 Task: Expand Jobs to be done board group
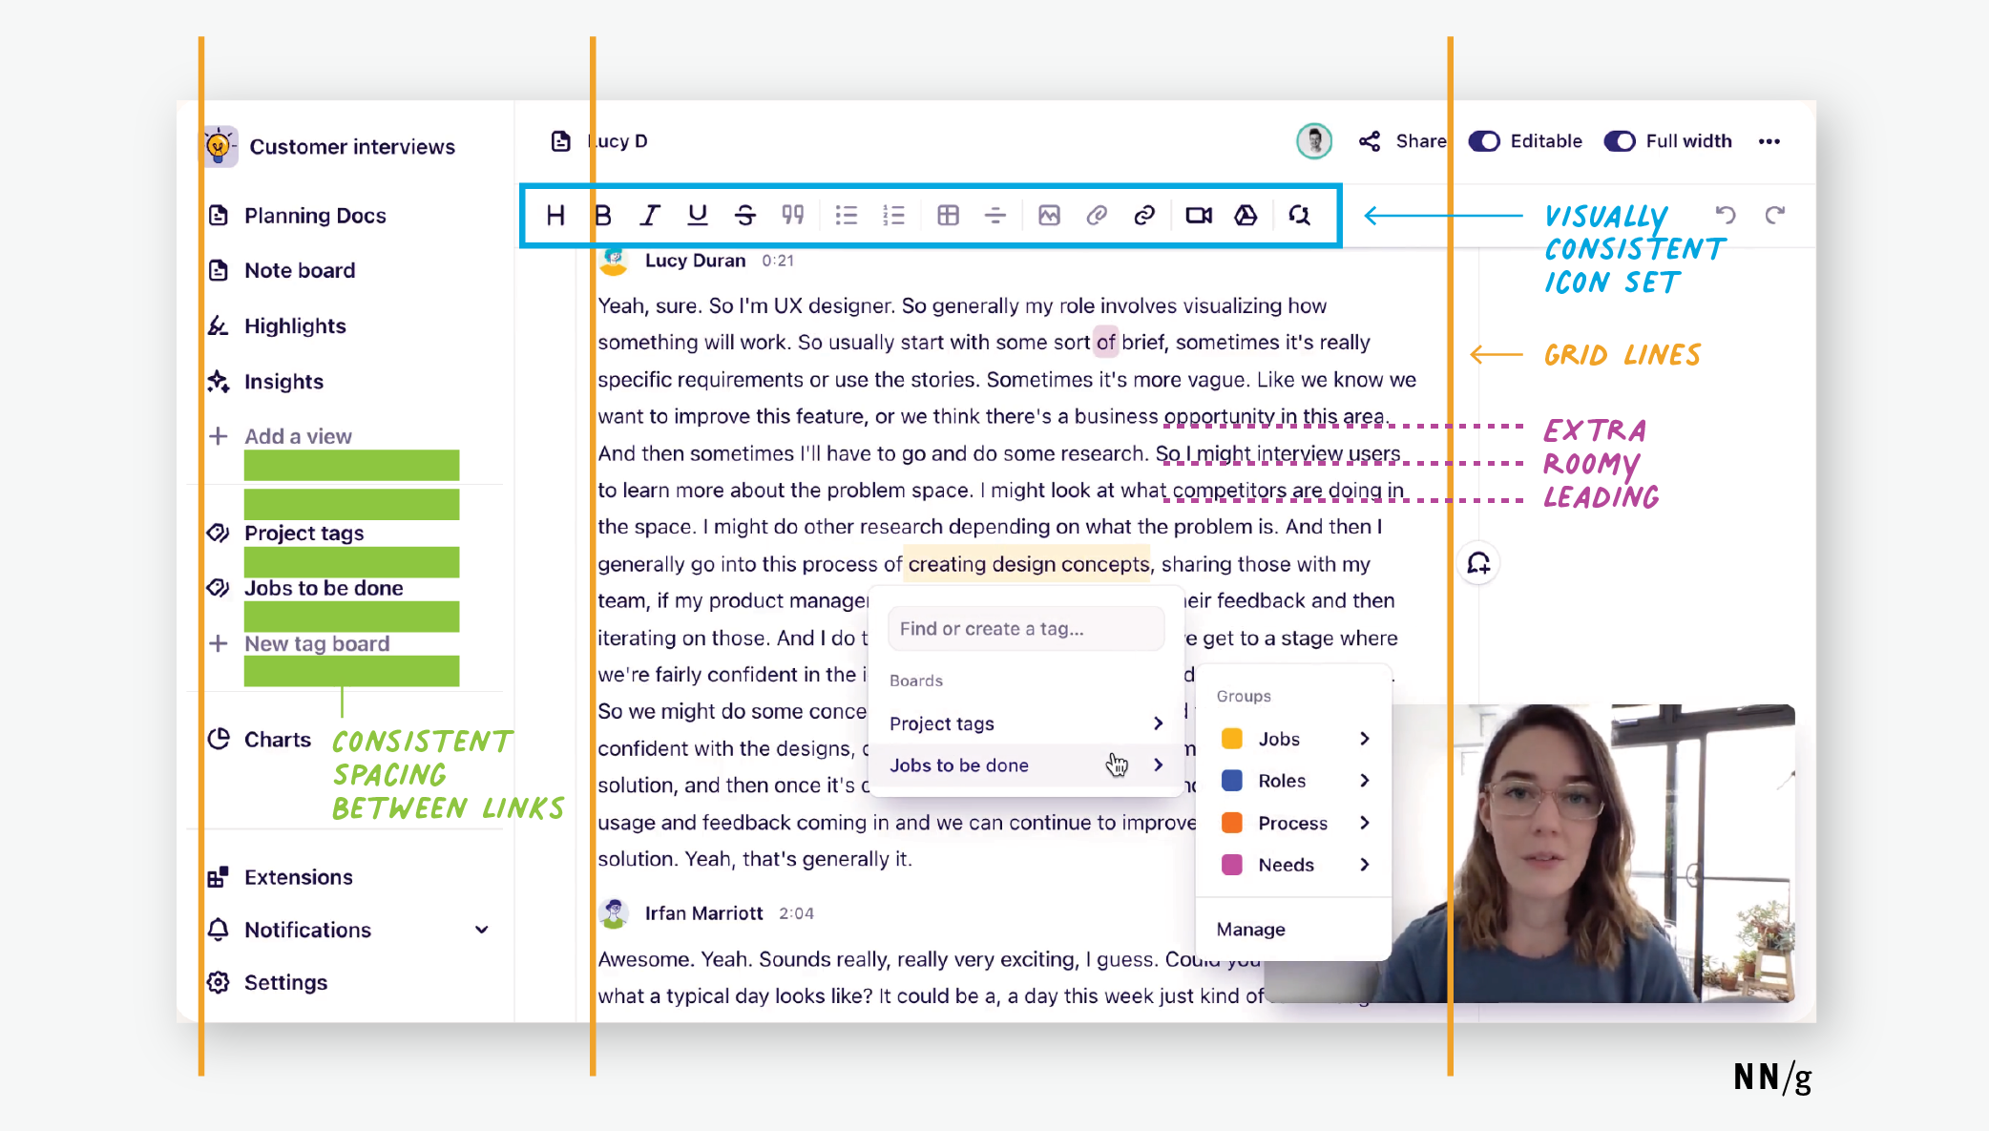pyautogui.click(x=1159, y=764)
